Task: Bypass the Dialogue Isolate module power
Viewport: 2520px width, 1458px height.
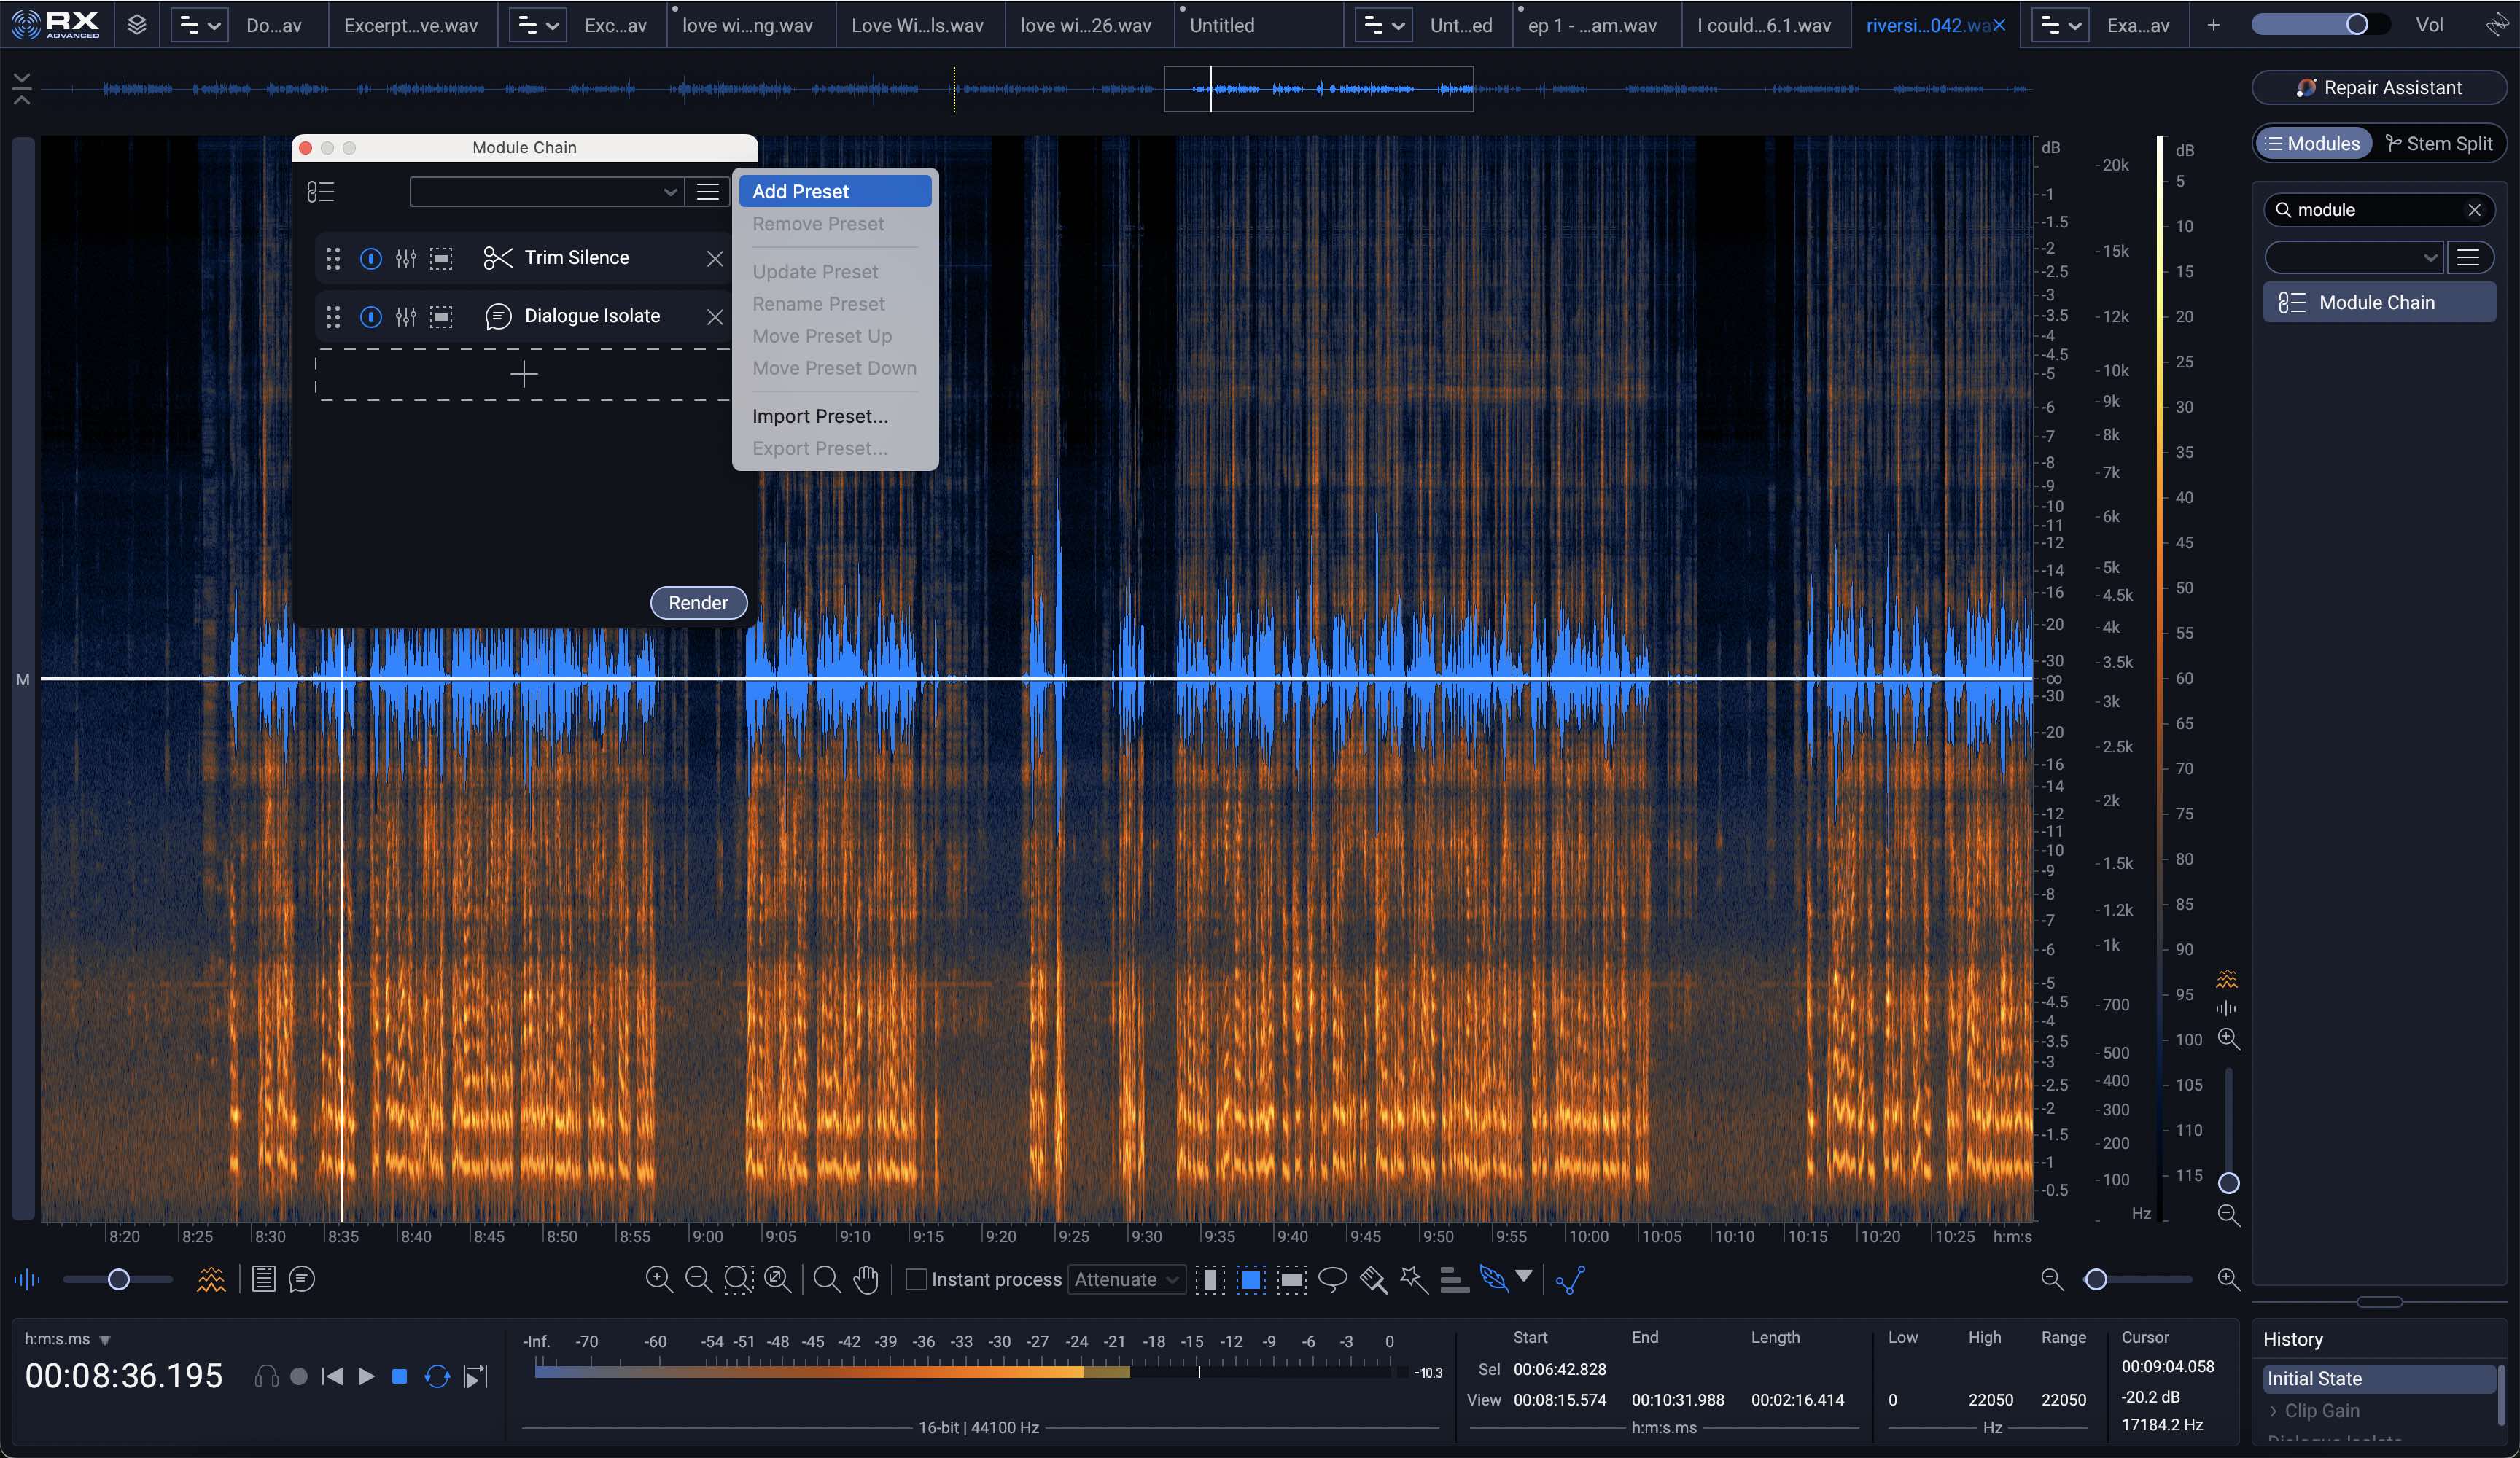Action: (x=370, y=317)
